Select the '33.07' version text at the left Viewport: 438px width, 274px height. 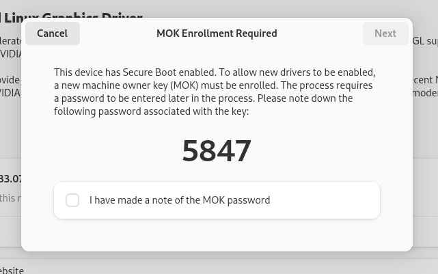point(10,179)
